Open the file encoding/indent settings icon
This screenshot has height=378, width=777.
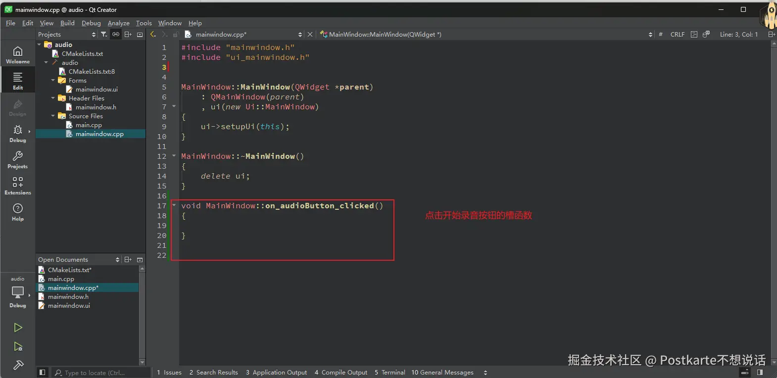coord(694,34)
